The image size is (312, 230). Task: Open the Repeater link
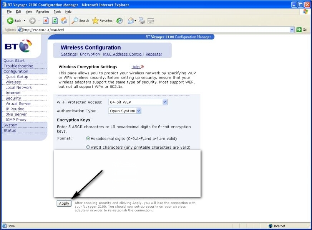point(154,54)
